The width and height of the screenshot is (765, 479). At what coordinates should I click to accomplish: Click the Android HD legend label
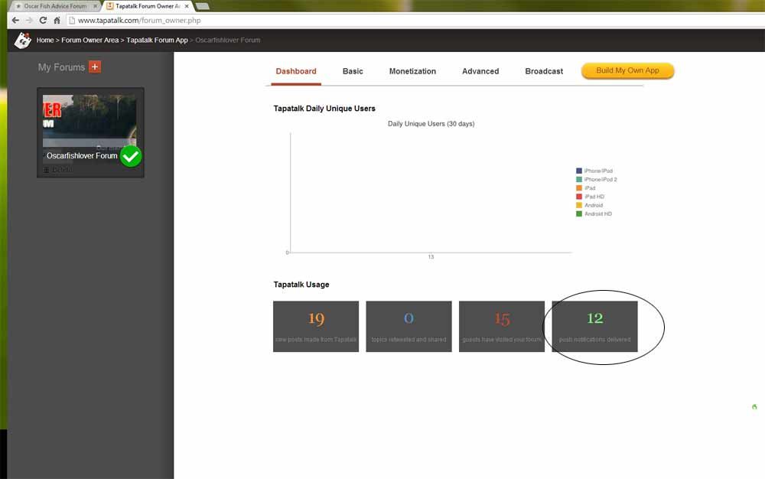[598, 213]
